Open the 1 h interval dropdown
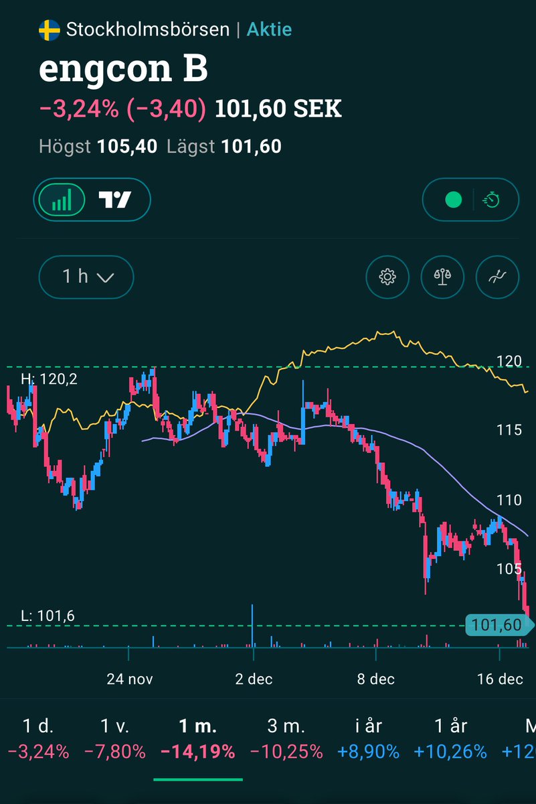 pos(86,275)
